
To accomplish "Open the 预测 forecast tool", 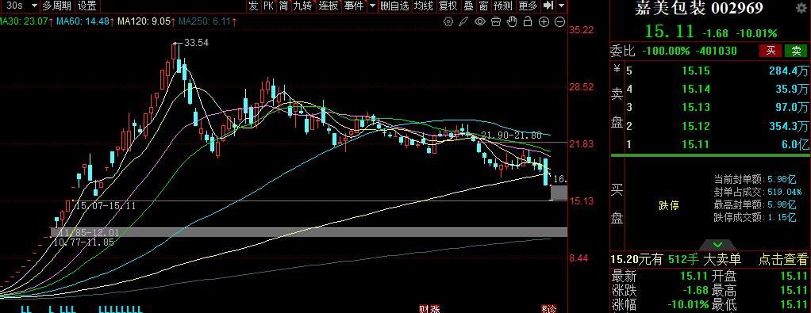I will 503,6.
